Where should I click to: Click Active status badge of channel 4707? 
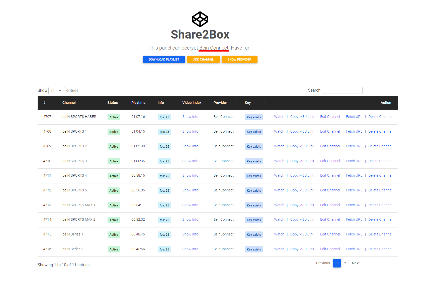(114, 117)
